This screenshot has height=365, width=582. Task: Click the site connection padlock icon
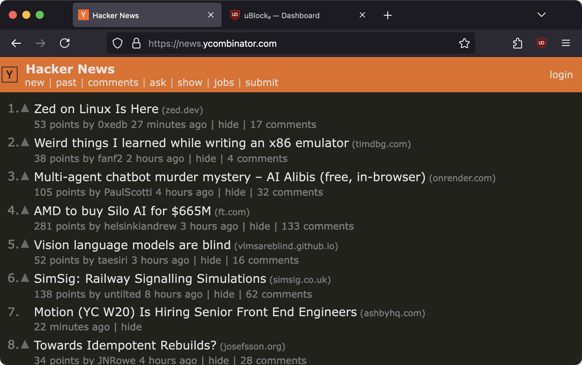[x=136, y=43]
